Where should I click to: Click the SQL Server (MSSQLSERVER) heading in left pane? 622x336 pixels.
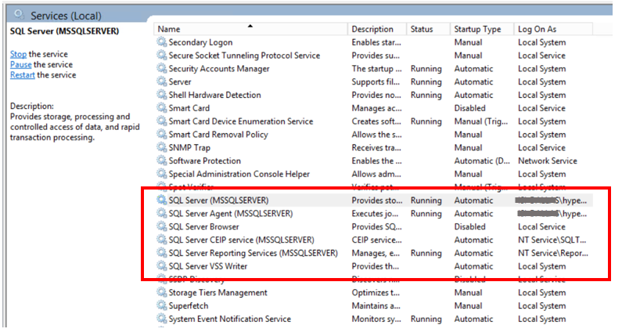pos(64,31)
